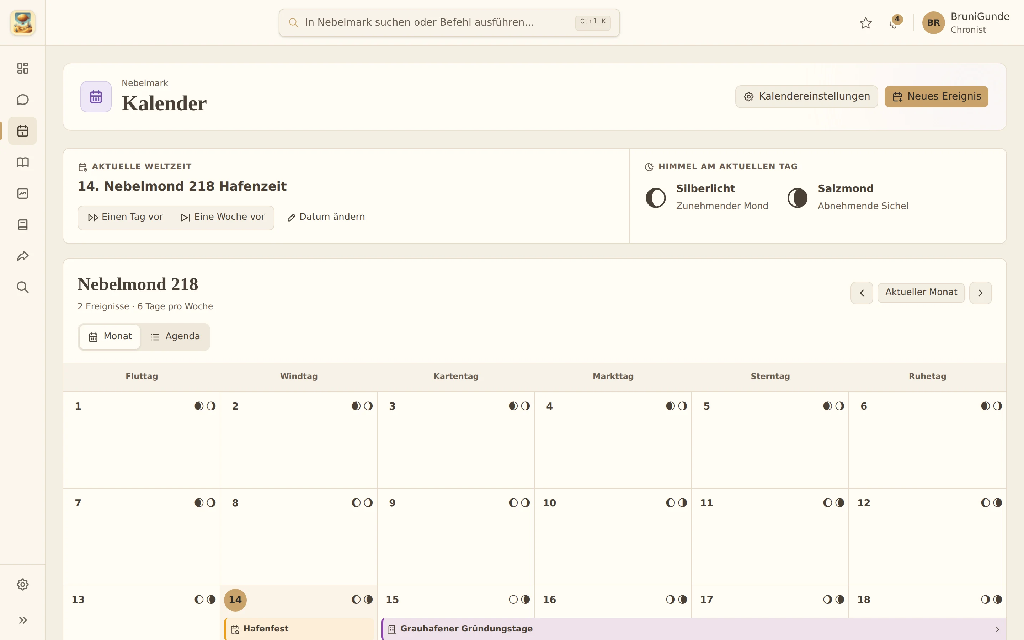Open the open-book icon in sidebar
The width and height of the screenshot is (1024, 640).
(x=22, y=162)
